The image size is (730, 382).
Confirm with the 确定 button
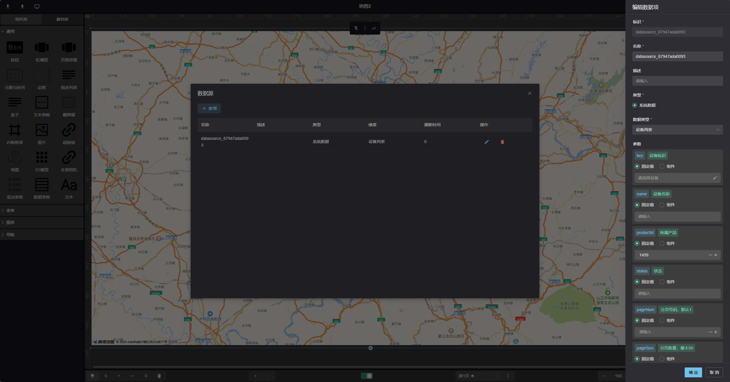(693, 372)
